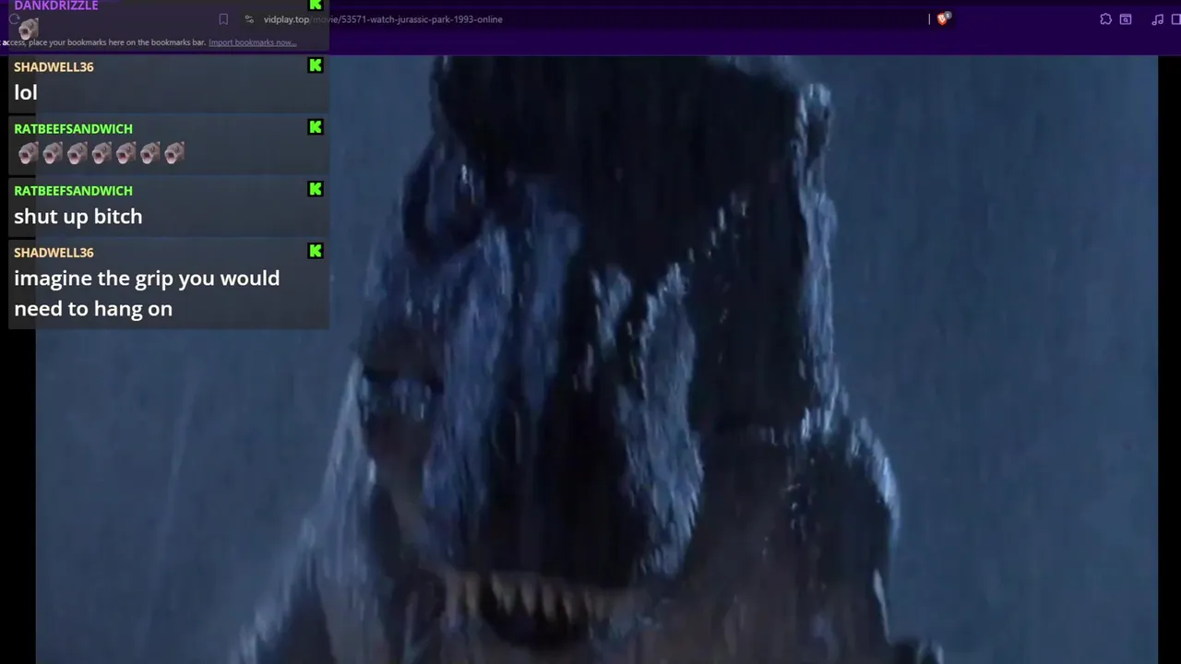Click the Jurassic Park video player
This screenshot has width=1181, height=664.
[596, 360]
